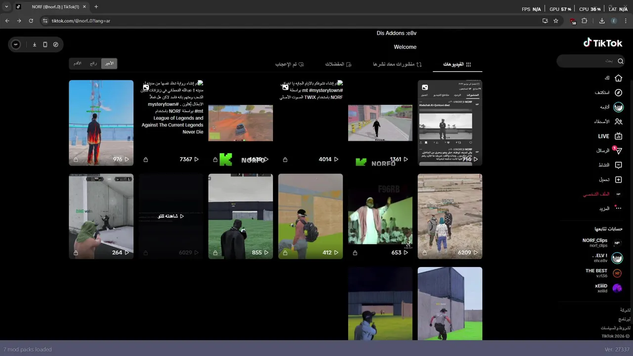Click the browser address bar
Viewport: 633px width, 356px height.
click(292, 21)
